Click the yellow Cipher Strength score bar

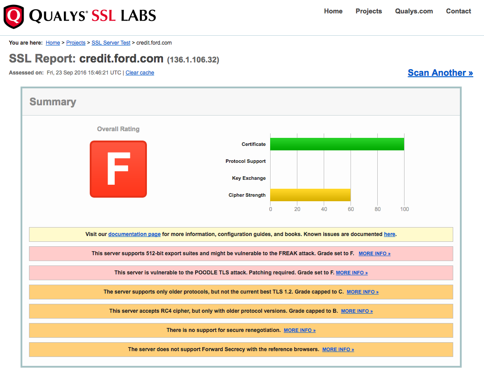coord(310,195)
